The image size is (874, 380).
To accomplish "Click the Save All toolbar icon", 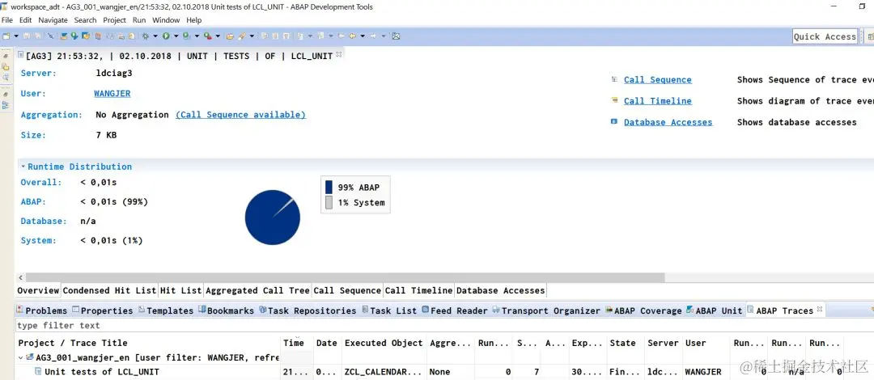I will pyautogui.click(x=37, y=36).
